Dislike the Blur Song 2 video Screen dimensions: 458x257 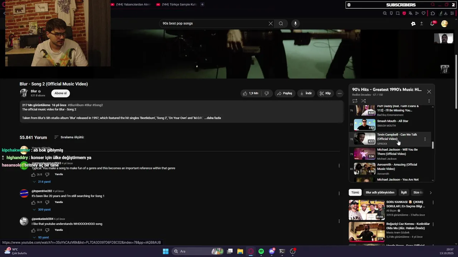click(267, 93)
